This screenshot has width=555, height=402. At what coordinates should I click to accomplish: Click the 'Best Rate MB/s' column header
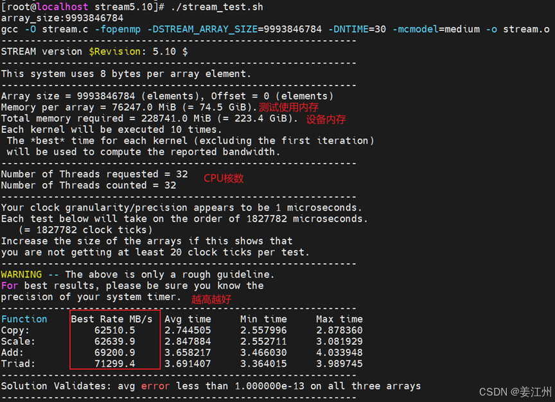(x=112, y=319)
